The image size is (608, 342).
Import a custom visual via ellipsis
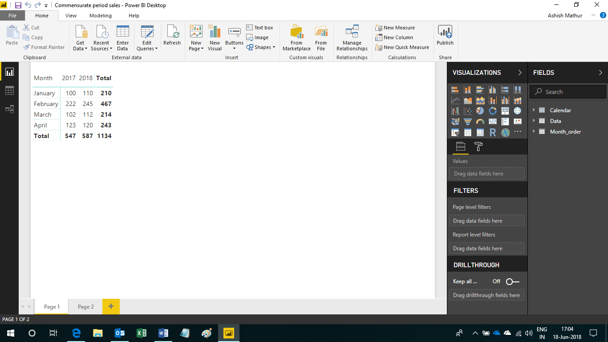(518, 132)
